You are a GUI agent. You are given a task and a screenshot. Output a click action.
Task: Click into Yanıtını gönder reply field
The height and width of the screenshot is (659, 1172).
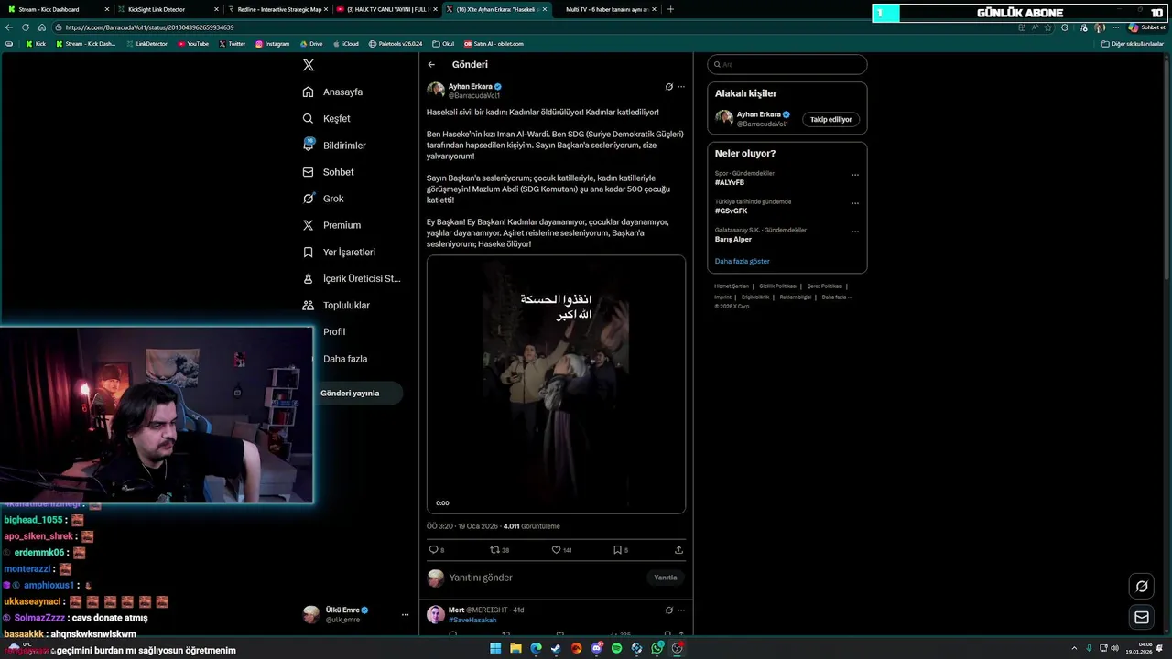[545, 578]
